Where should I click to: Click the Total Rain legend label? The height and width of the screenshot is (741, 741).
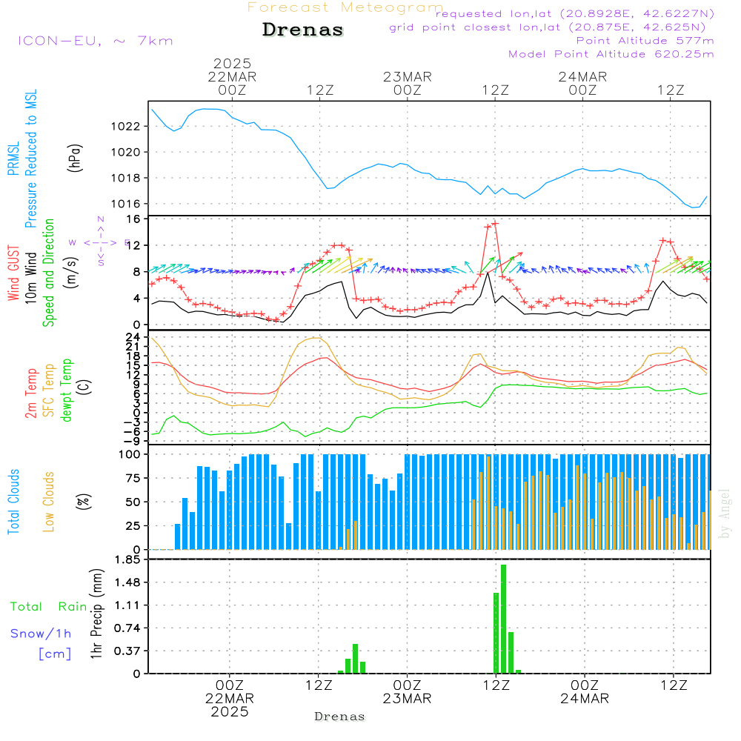pyautogui.click(x=49, y=607)
